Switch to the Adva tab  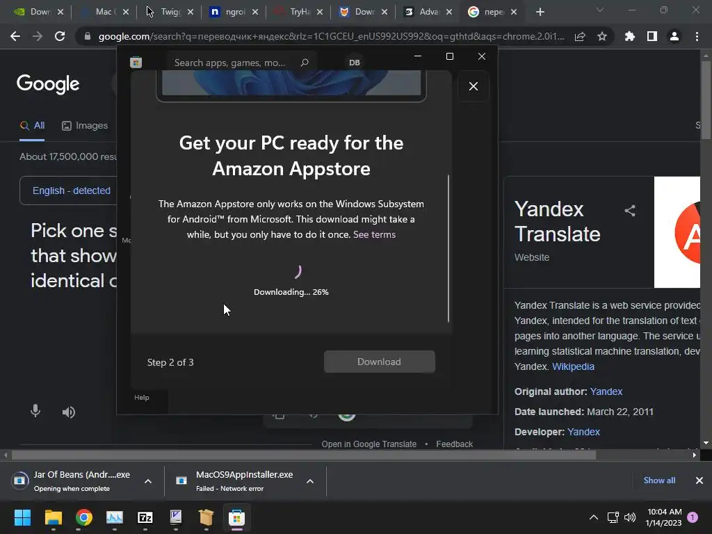(428, 12)
